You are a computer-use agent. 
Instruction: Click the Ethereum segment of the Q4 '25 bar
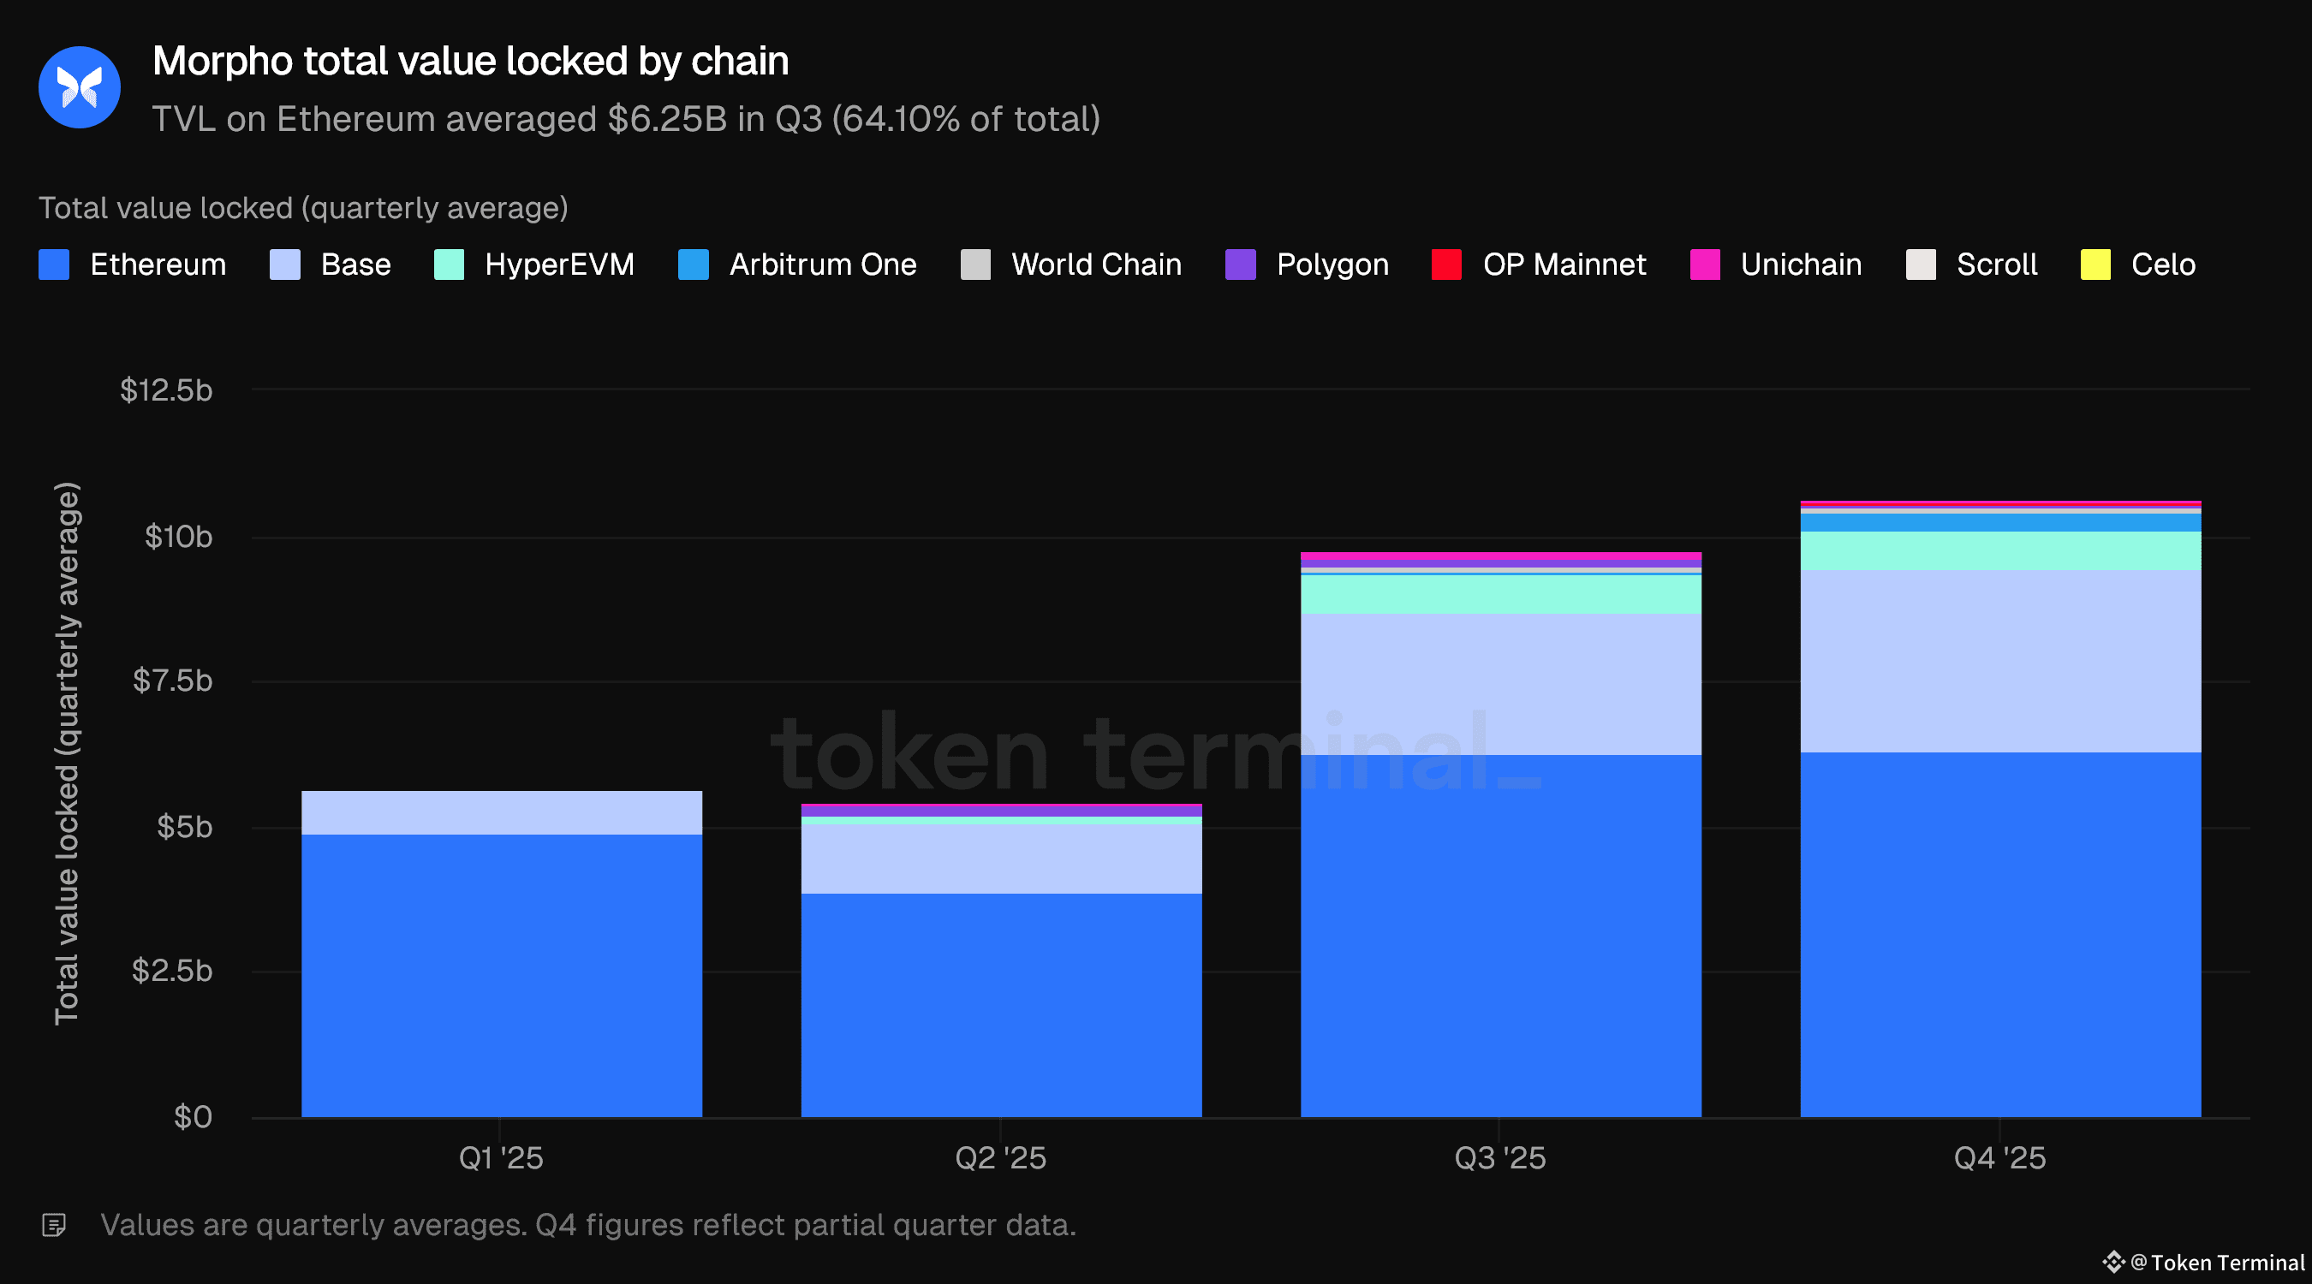2000,935
